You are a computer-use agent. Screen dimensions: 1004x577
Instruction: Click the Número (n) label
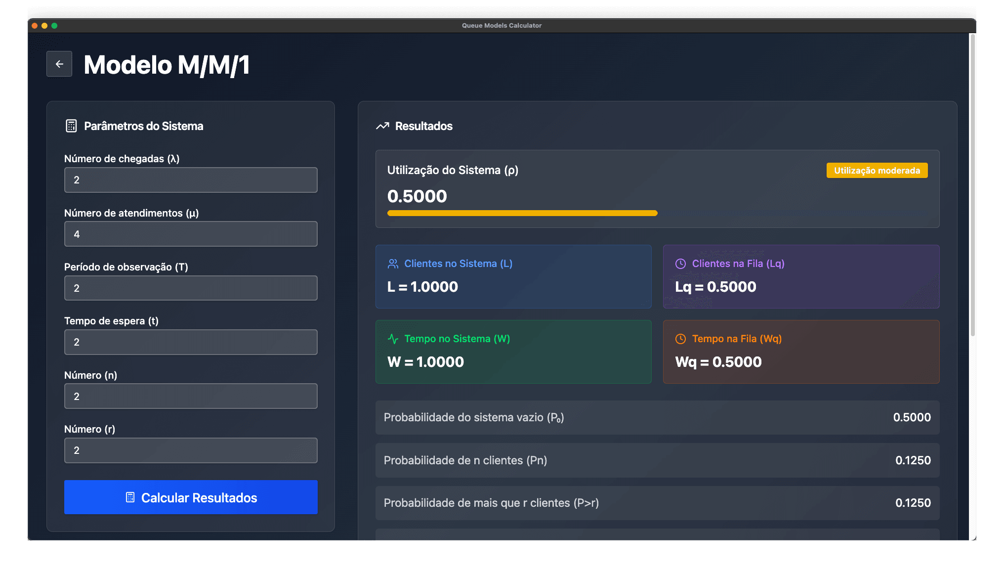pyautogui.click(x=90, y=375)
